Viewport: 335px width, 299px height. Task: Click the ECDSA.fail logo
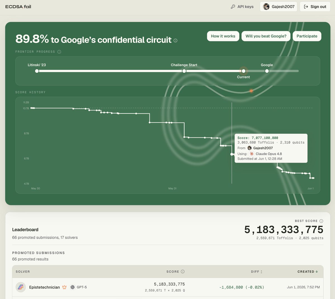click(18, 7)
